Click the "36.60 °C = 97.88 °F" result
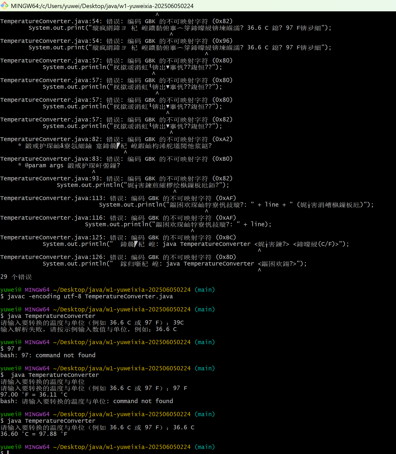Viewport: 396px width, 454px height. pyautogui.click(x=34, y=434)
